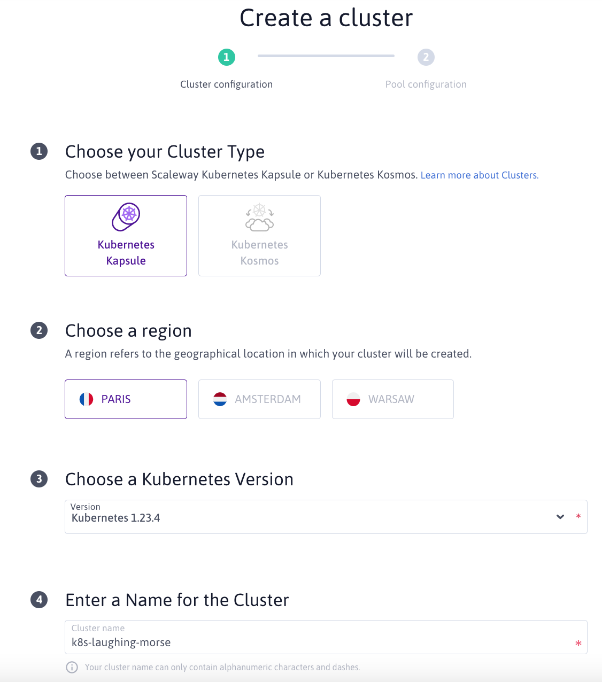
Task: Click the version dropdown chevron arrow
Action: [560, 517]
